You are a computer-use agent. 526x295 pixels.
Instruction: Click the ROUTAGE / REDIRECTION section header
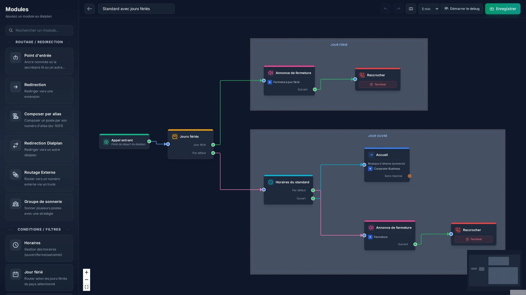point(39,42)
